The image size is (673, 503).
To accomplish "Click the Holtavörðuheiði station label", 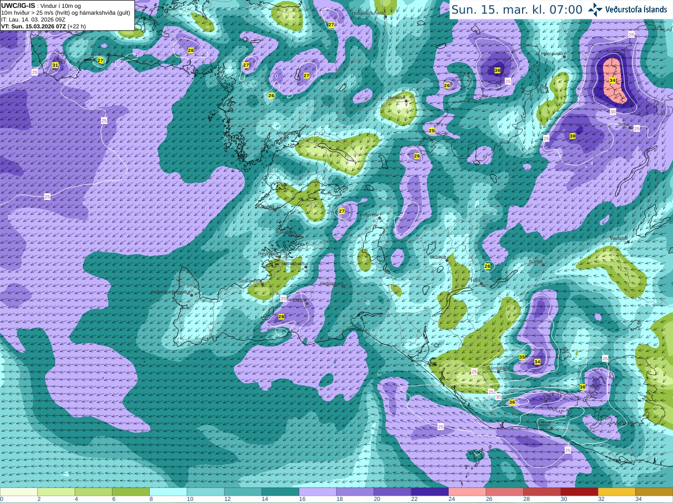I will [368, 13].
